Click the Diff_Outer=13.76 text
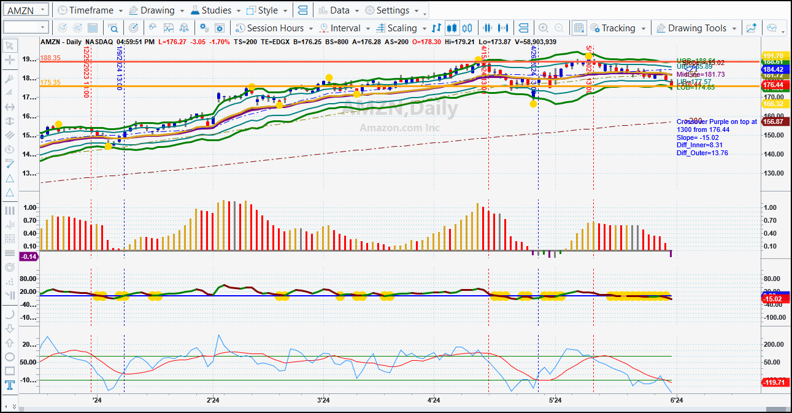Screen dimensions: 792x413 (x=702, y=153)
